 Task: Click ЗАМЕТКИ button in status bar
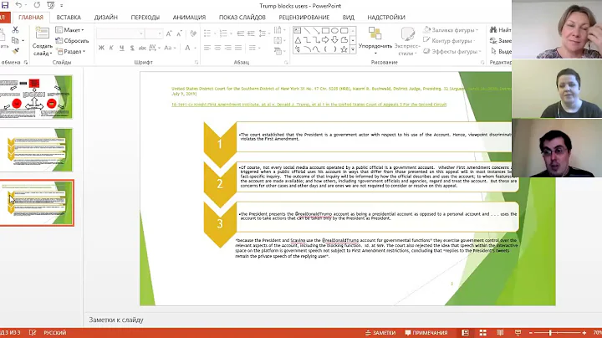tap(380, 333)
